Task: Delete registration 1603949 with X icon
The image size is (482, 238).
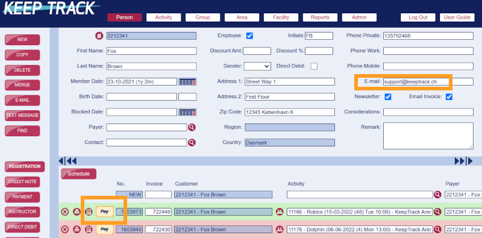Action: click(x=65, y=230)
